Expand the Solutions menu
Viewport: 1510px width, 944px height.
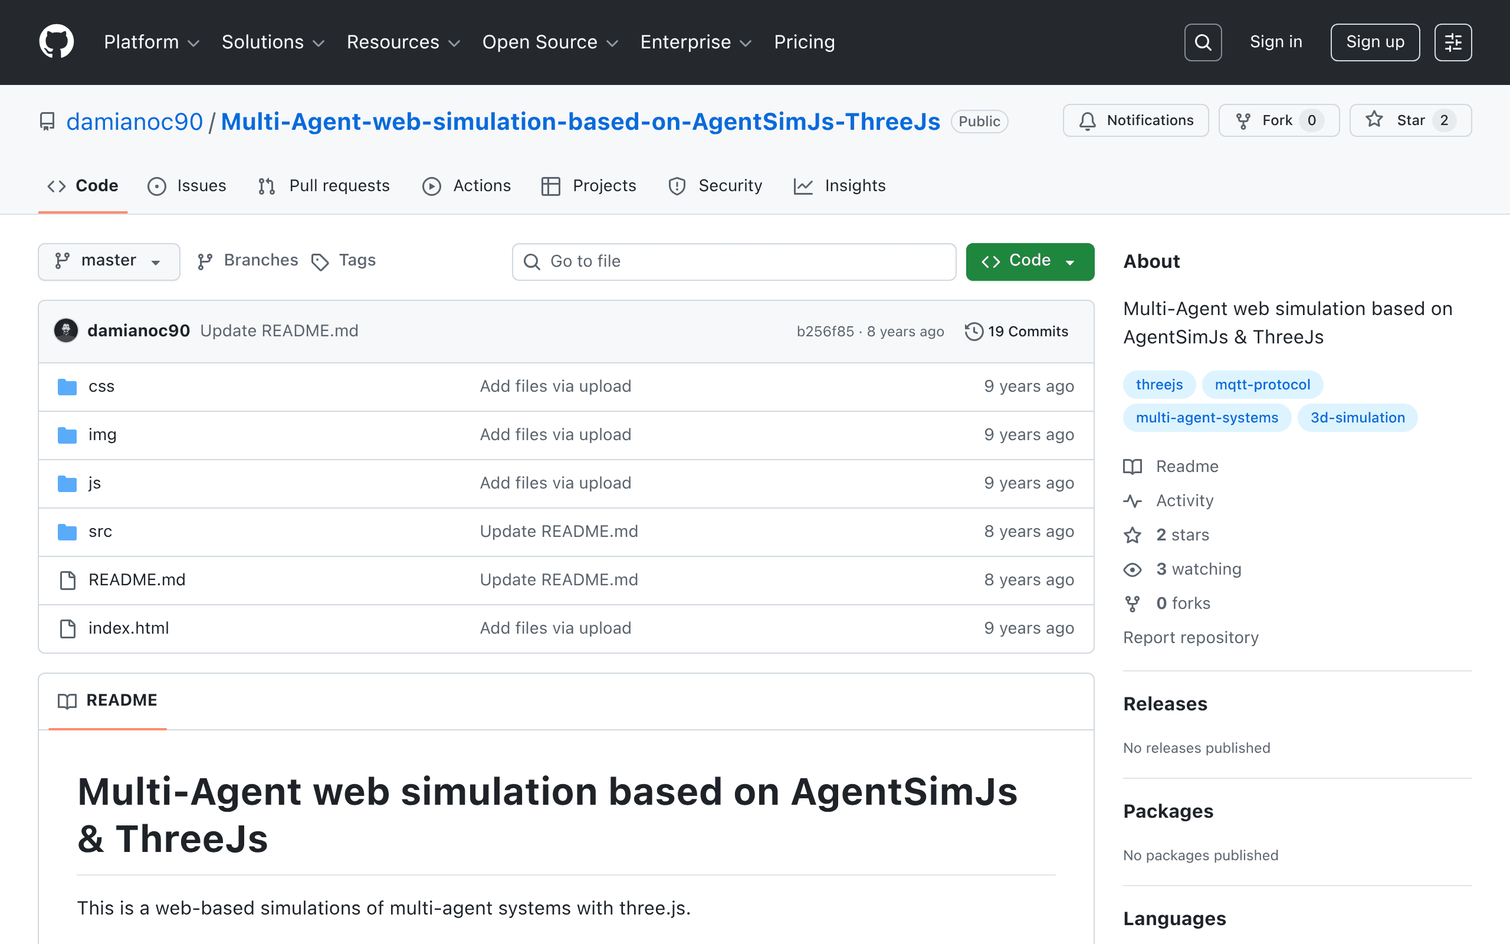(x=273, y=42)
